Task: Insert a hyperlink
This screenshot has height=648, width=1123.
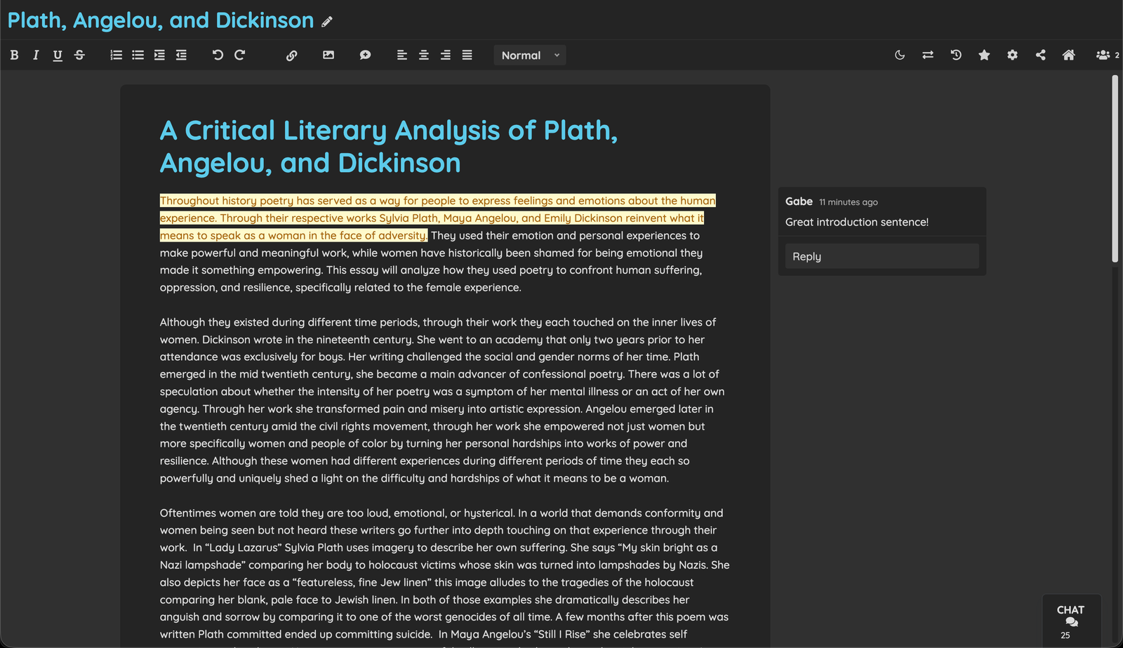Action: (x=292, y=55)
